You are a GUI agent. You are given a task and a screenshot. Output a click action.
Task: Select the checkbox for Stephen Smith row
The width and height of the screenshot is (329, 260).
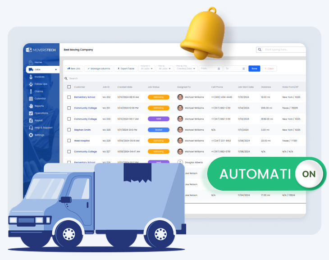(69, 130)
